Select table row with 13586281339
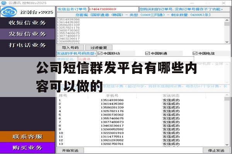The height and width of the screenshot is (154, 232). pos(141,107)
